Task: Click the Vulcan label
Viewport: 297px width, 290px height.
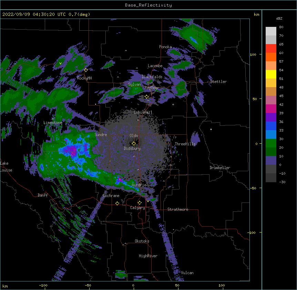Action: click(187, 273)
